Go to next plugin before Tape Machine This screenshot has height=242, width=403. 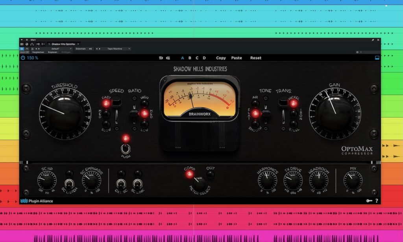pos(100,48)
